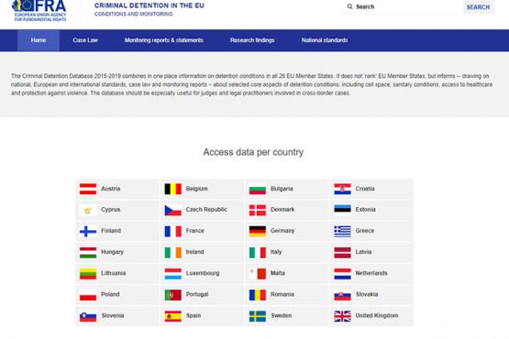Viewport: 509px width, 339px height.
Task: Click the Finland flag icon
Action: pos(88,231)
